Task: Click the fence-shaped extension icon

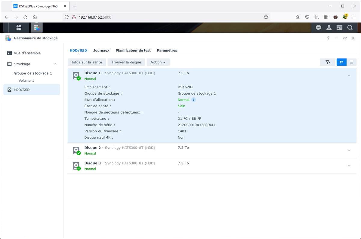Action: click(x=326, y=17)
